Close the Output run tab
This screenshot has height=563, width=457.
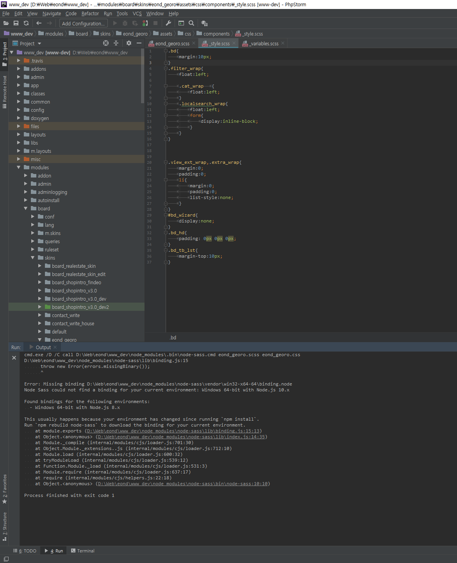(x=55, y=347)
